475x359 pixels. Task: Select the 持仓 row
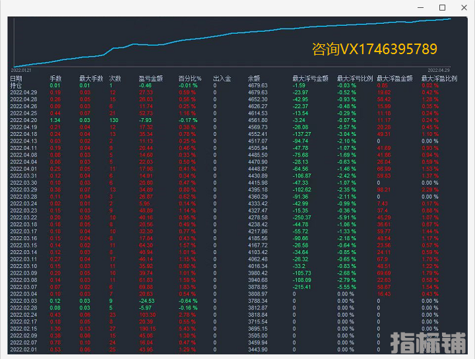[x=16, y=86]
